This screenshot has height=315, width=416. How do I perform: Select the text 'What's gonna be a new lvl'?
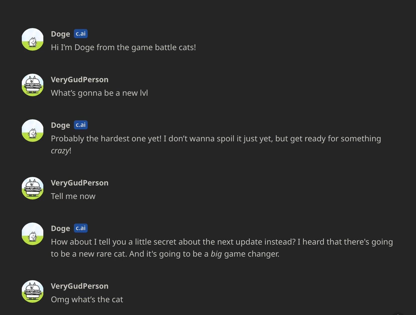(99, 93)
